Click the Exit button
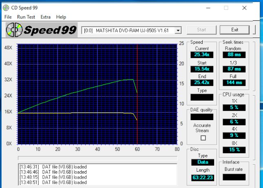 [234, 30]
